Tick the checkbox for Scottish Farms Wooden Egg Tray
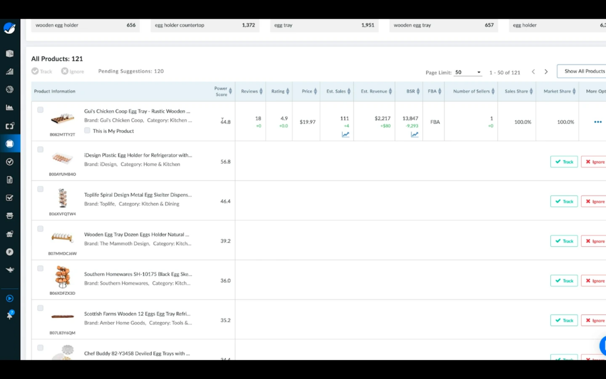This screenshot has height=379, width=606. click(40, 308)
